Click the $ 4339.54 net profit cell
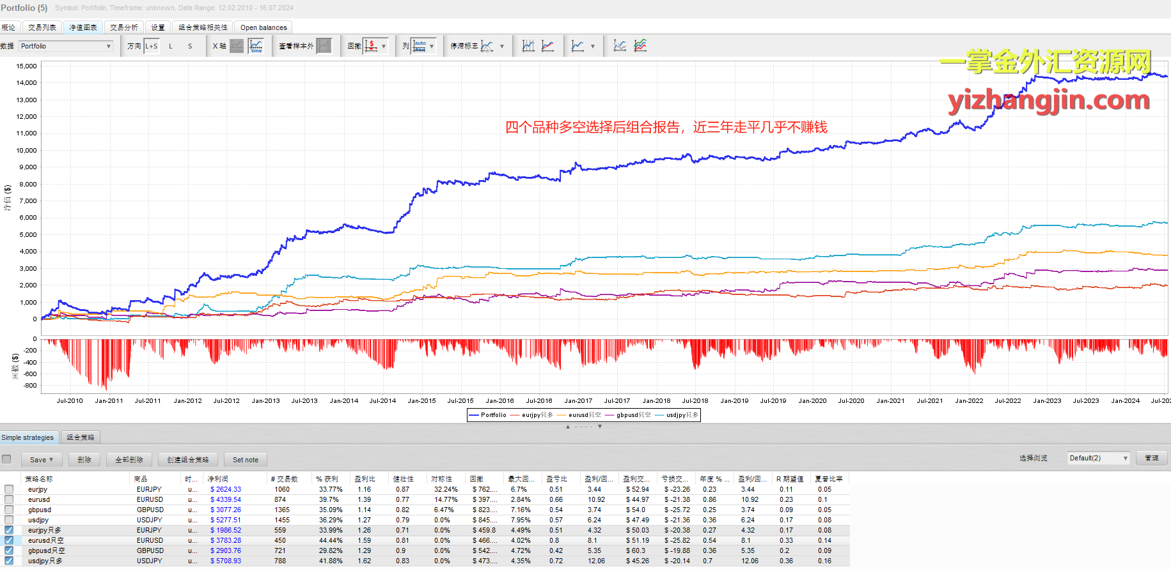This screenshot has width=1171, height=569. 226,499
